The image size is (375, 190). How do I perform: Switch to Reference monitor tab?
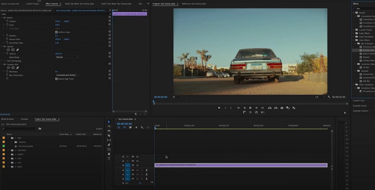(194, 4)
